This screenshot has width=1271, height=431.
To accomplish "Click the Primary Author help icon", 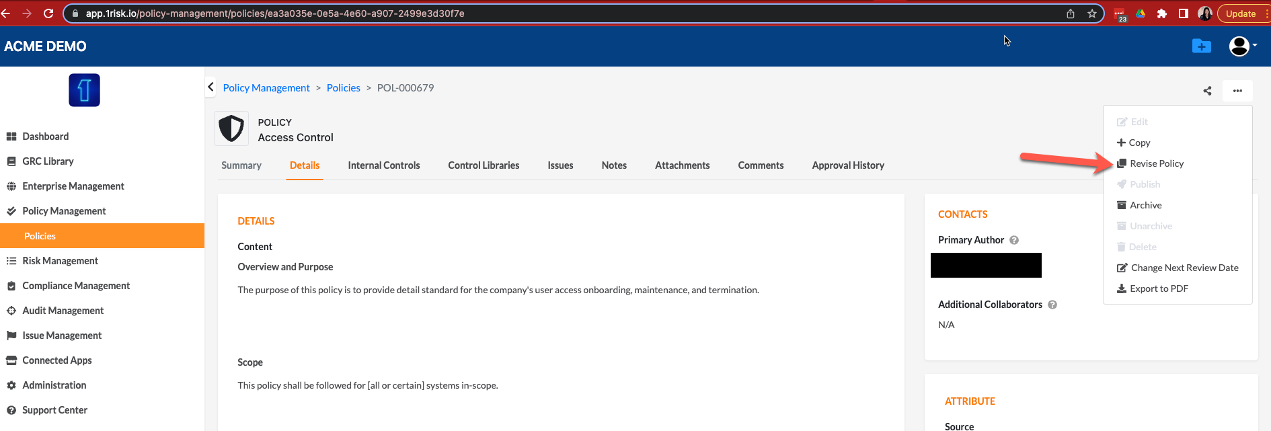I will [x=1014, y=240].
